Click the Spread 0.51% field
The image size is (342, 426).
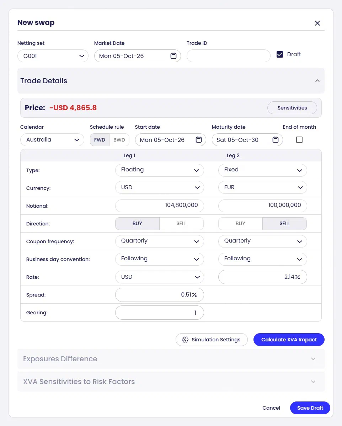160,295
